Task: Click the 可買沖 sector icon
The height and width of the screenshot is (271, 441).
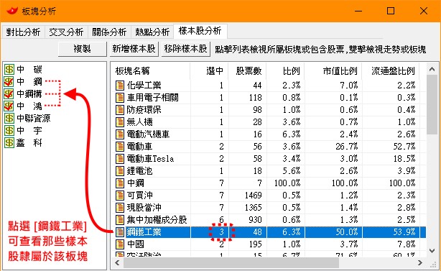Action: 120,196
